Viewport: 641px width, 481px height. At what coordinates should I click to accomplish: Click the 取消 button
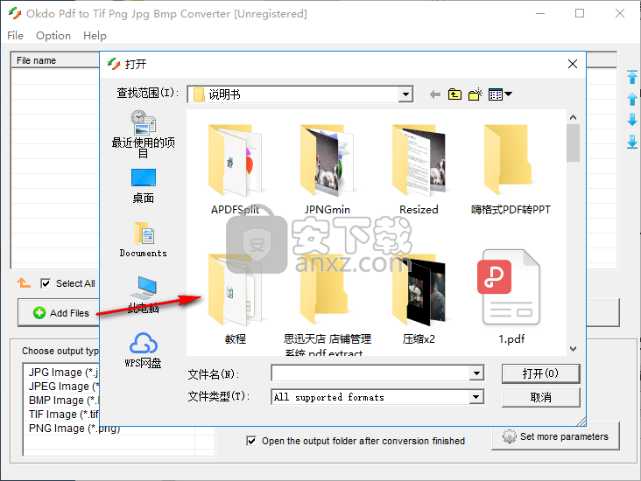[540, 397]
